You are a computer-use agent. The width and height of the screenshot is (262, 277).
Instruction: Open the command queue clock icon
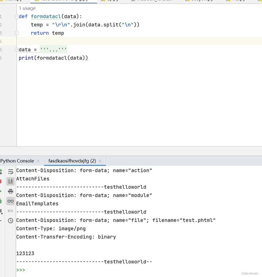click(10, 220)
